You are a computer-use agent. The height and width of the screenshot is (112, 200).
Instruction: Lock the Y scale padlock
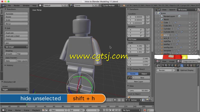(148, 49)
